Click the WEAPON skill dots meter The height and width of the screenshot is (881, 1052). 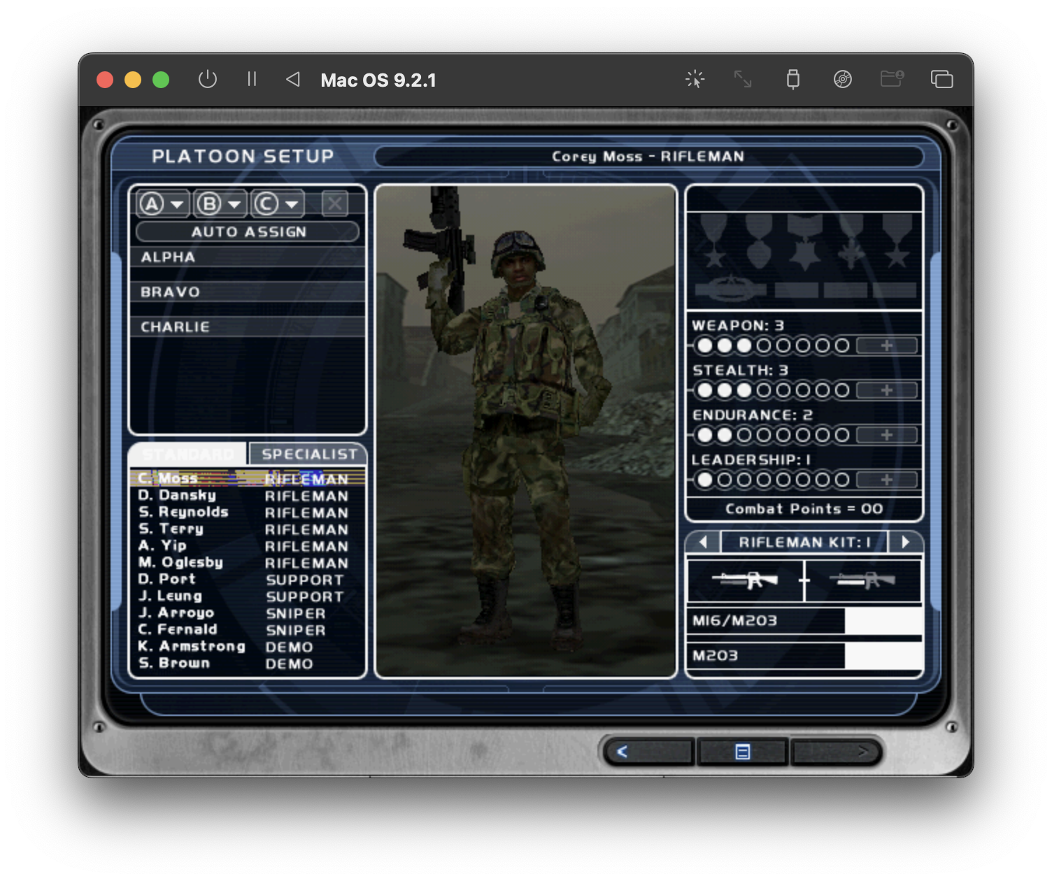tap(773, 345)
